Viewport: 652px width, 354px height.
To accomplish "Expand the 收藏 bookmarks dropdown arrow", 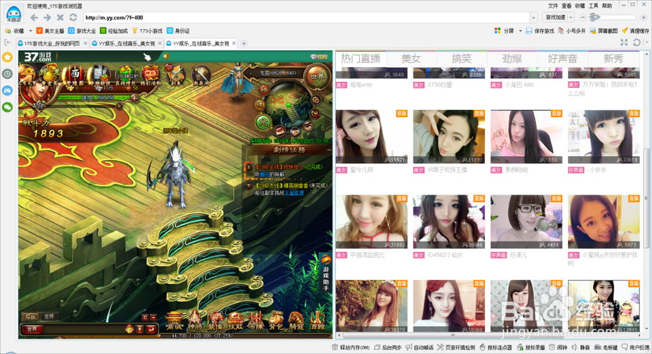I will coord(30,31).
